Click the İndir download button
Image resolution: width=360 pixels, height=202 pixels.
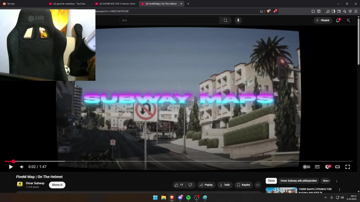tap(225, 185)
